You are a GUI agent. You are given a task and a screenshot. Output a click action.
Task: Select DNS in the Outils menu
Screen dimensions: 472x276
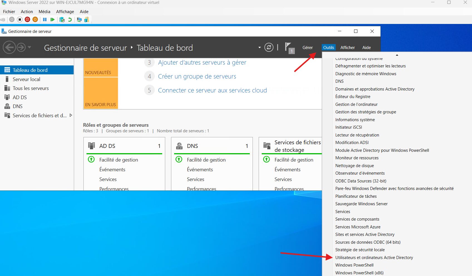click(x=339, y=81)
